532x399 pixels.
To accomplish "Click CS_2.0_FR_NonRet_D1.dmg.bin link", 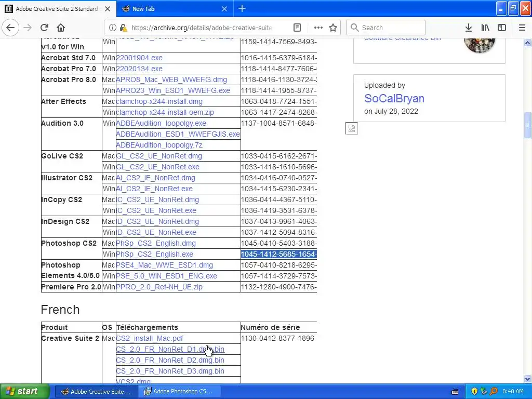I will [170, 349].
